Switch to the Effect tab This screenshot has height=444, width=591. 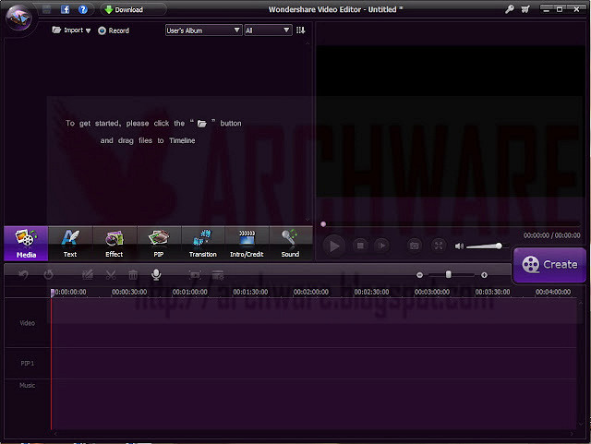click(x=115, y=244)
